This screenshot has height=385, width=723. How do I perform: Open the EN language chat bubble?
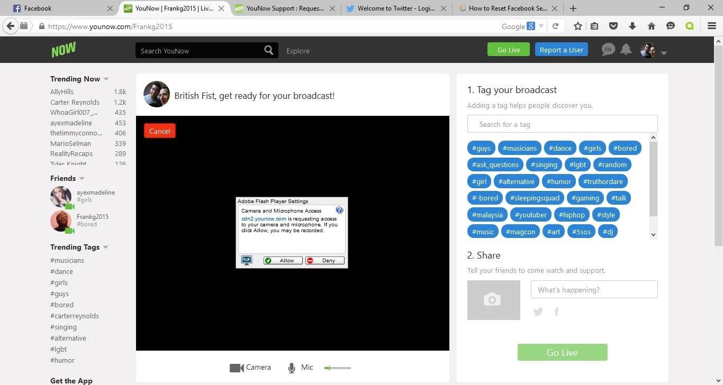click(x=608, y=50)
